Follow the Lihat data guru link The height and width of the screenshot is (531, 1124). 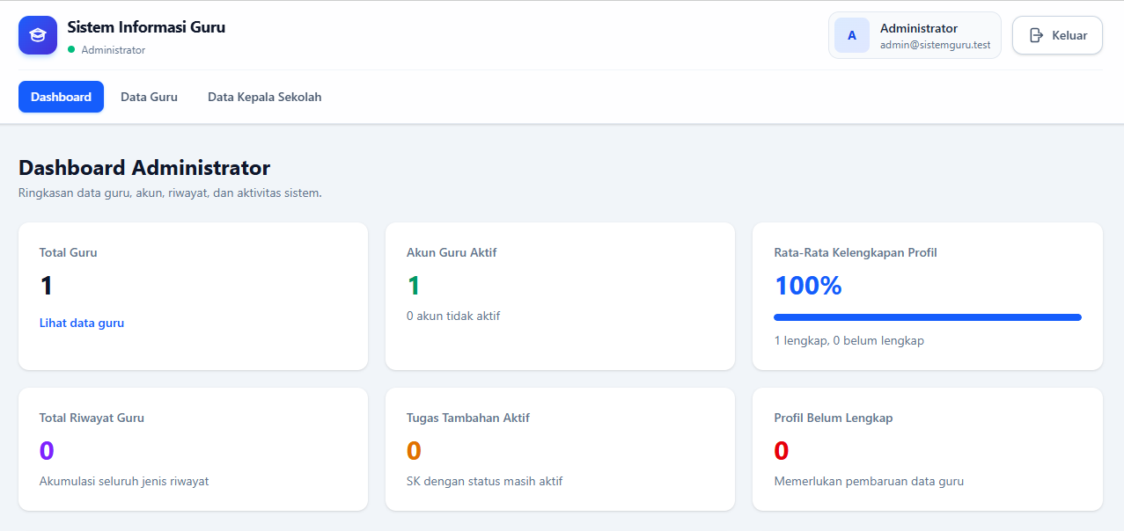pos(82,323)
